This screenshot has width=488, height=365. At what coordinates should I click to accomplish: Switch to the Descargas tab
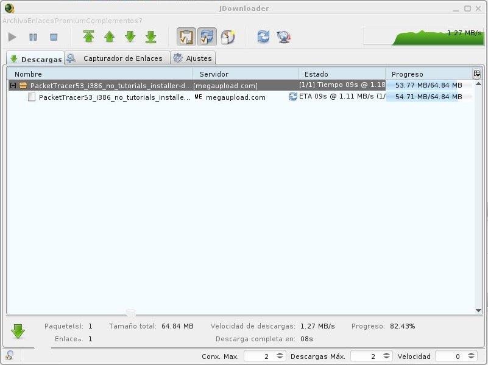pyautogui.click(x=36, y=58)
